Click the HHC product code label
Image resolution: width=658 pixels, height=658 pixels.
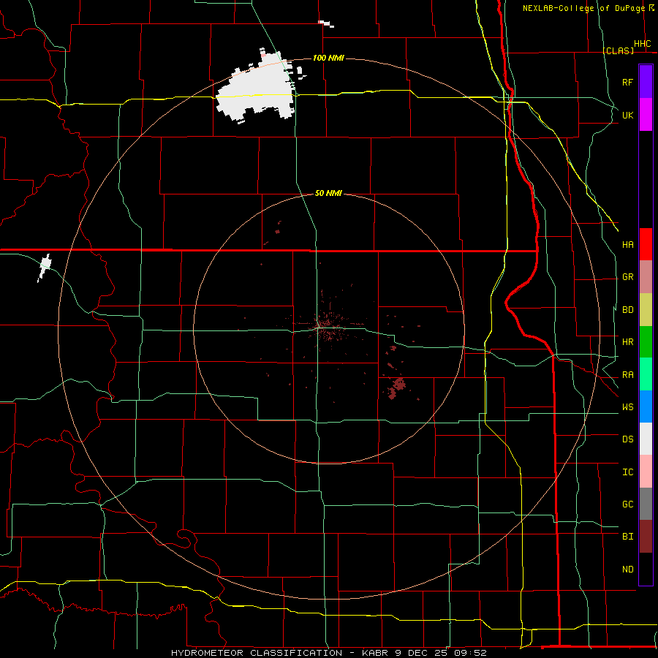coord(642,44)
